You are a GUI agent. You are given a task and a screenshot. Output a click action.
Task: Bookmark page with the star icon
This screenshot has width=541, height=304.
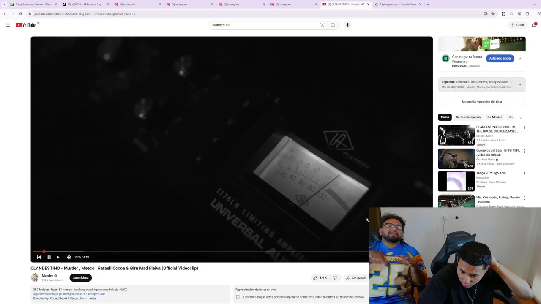[x=492, y=14]
